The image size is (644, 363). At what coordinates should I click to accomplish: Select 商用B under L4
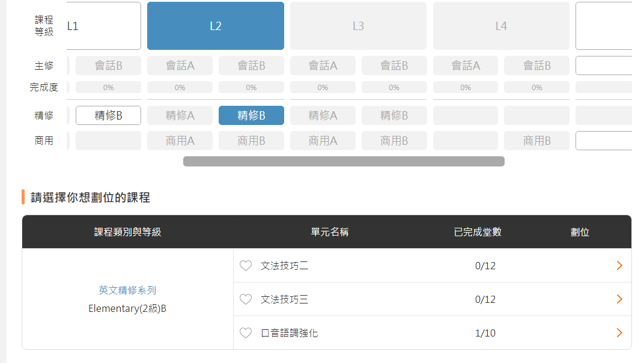pos(537,141)
